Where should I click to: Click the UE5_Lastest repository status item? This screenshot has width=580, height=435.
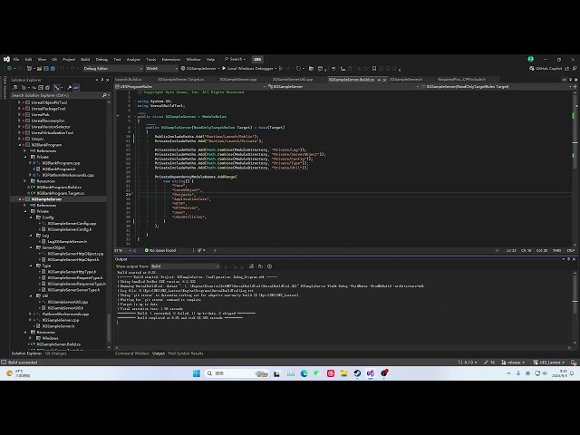pyautogui.click(x=549, y=362)
